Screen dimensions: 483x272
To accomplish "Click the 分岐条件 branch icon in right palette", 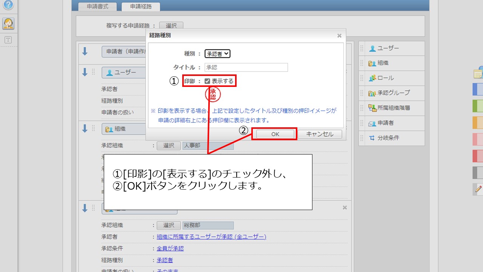I will point(372,138).
